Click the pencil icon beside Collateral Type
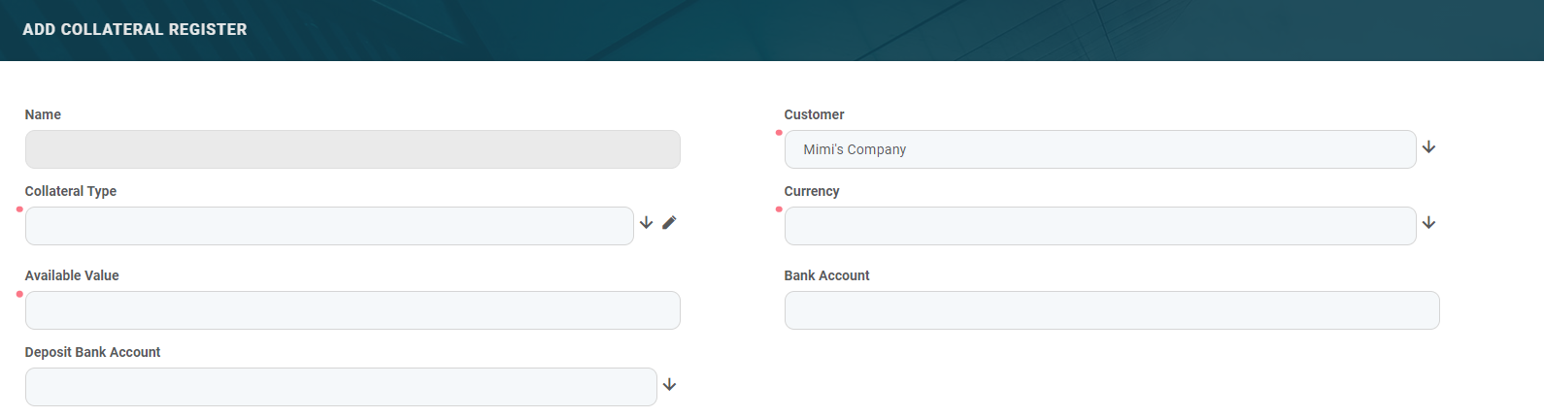 tap(669, 223)
